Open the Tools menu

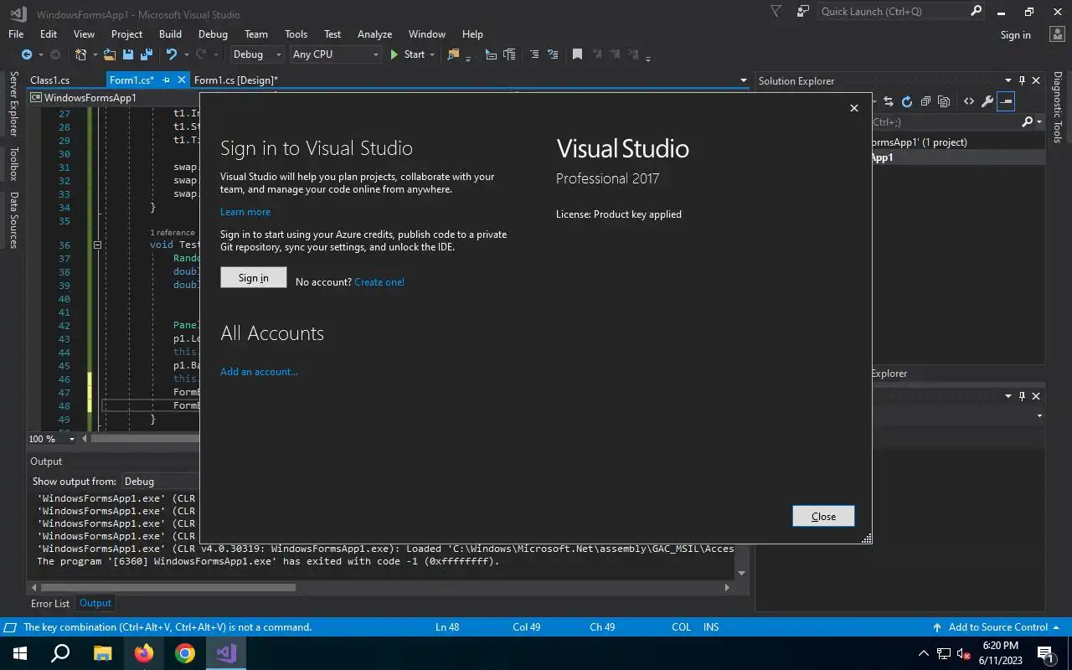[x=296, y=34]
